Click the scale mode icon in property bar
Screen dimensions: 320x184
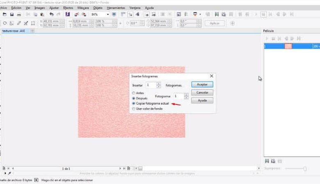click(x=11, y=23)
